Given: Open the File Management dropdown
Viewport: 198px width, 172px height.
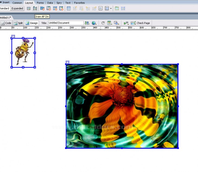Looking at the screenshot, I should [x=87, y=23].
